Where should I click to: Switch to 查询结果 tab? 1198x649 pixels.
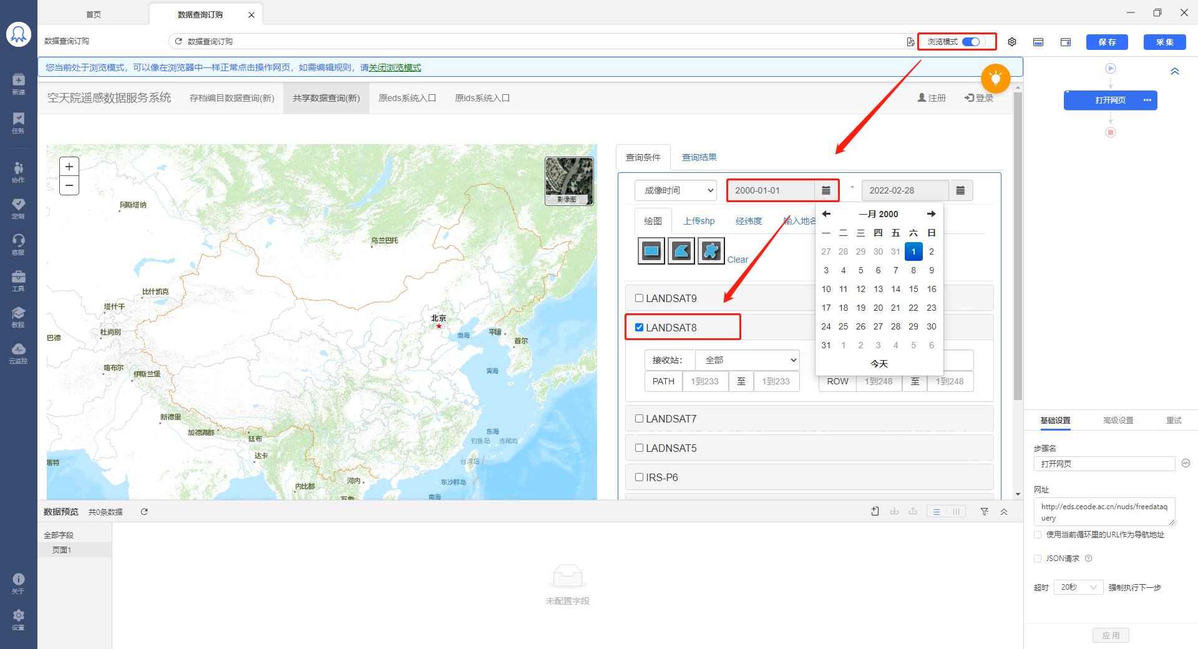coord(699,157)
